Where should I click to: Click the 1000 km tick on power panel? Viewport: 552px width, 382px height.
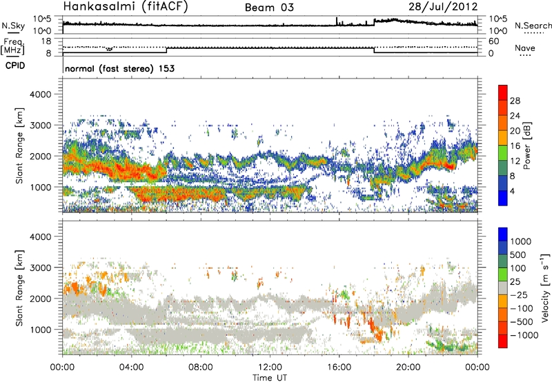click(40, 187)
